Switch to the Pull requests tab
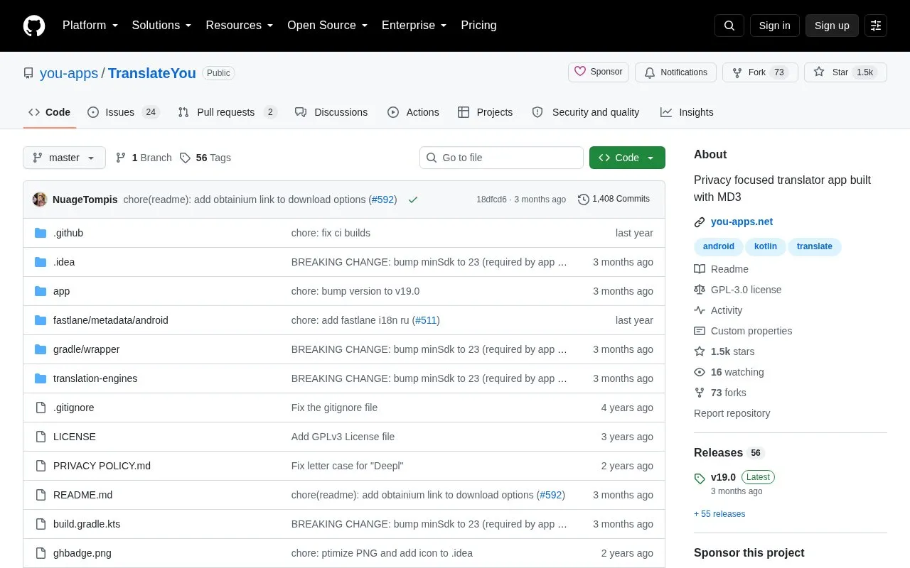910x568 pixels. coord(227,112)
